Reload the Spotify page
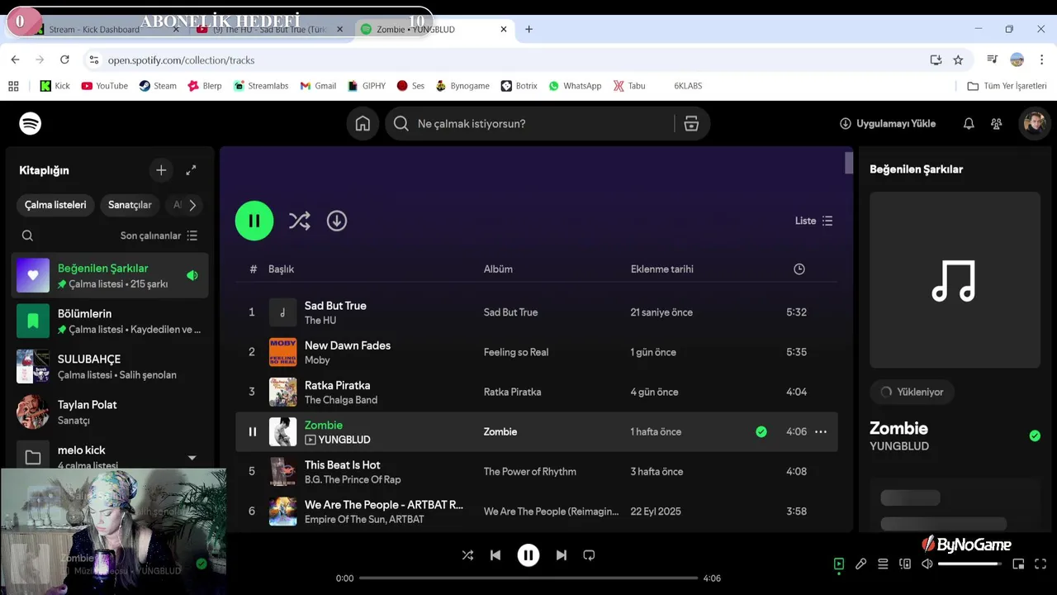The width and height of the screenshot is (1057, 595). pos(64,59)
